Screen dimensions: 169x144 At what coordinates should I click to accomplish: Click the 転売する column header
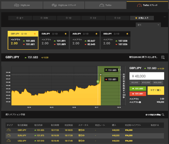click(155, 125)
